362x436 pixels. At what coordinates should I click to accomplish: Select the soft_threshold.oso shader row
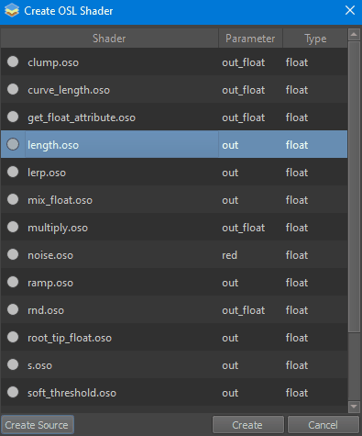pos(174,392)
